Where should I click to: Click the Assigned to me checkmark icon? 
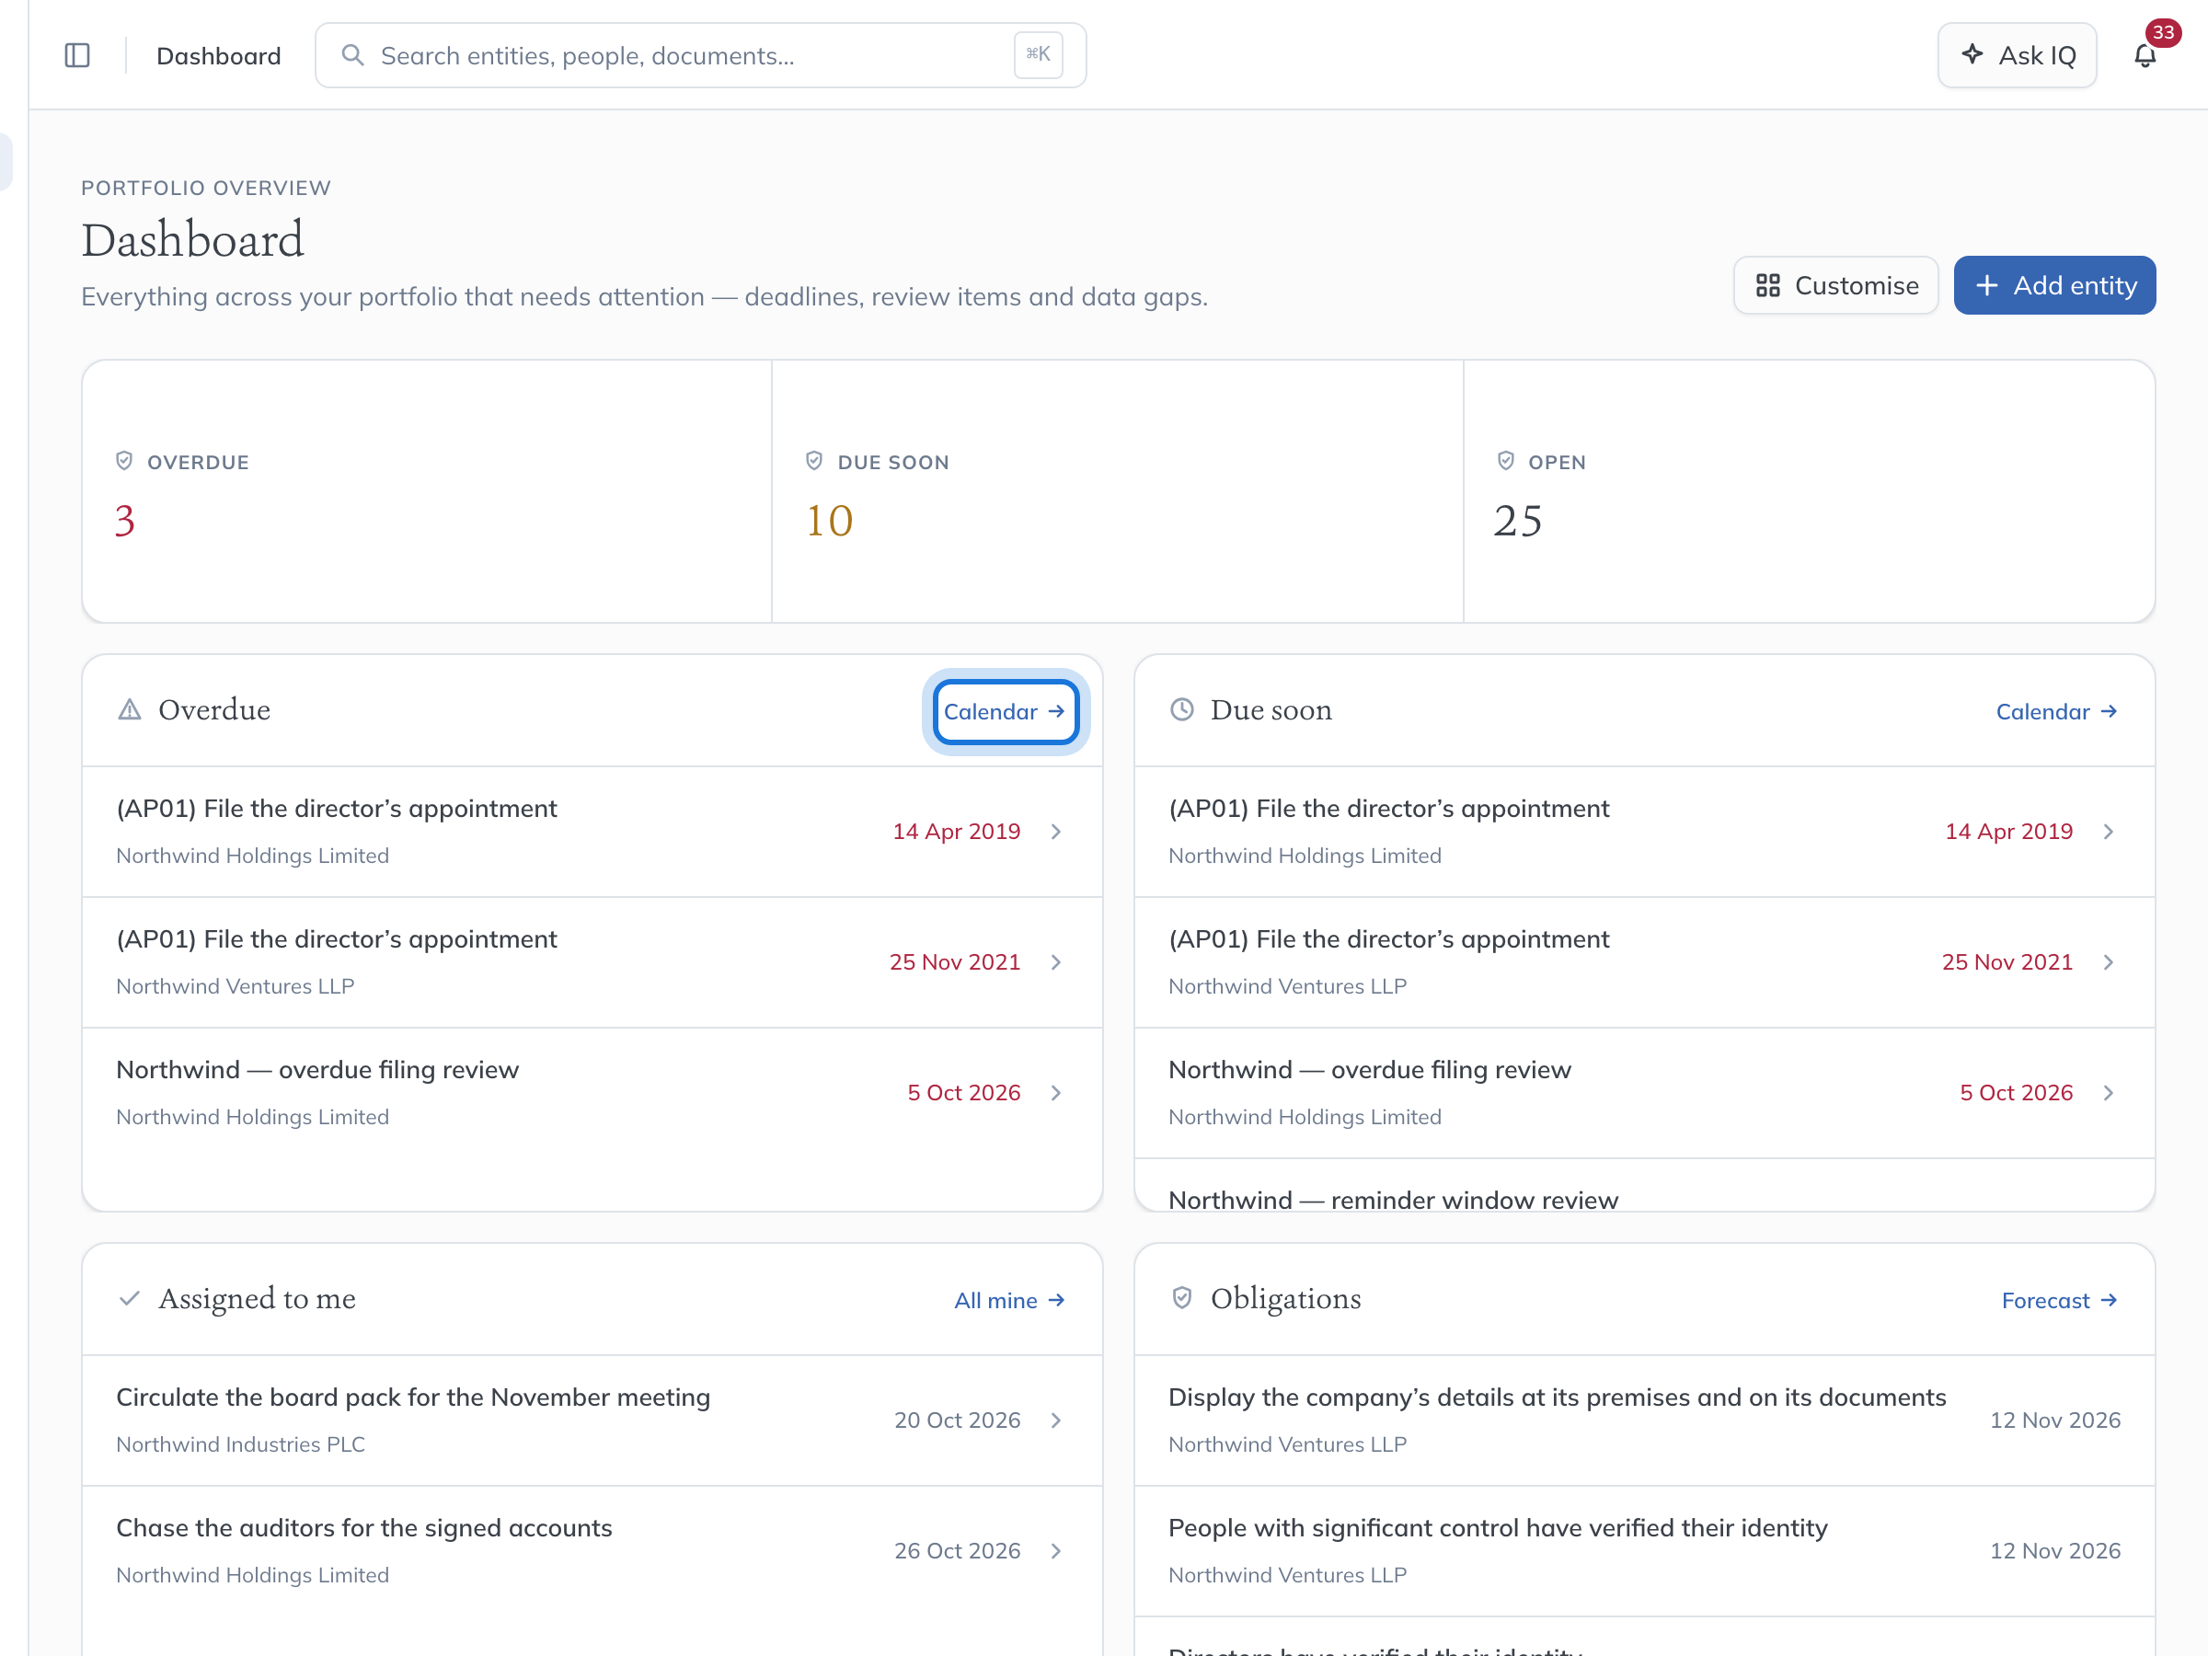coord(130,1299)
